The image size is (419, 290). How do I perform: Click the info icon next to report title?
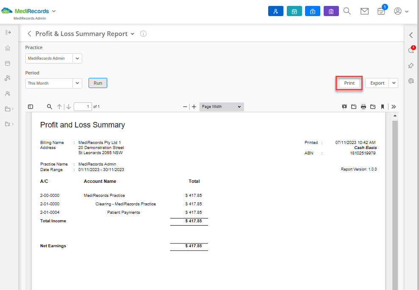[x=144, y=34]
